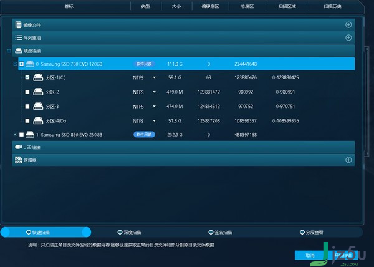Open file system dropdown for 分区-3
The height and width of the screenshot is (267, 374).
point(154,106)
